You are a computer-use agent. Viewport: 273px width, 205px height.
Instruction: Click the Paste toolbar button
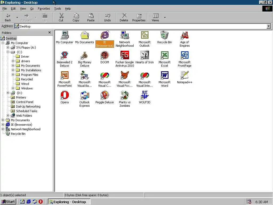click(91, 17)
